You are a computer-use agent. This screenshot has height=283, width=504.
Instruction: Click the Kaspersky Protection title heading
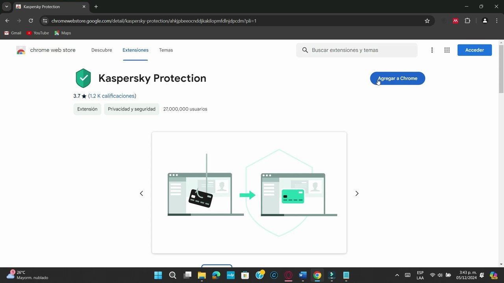[x=152, y=78]
